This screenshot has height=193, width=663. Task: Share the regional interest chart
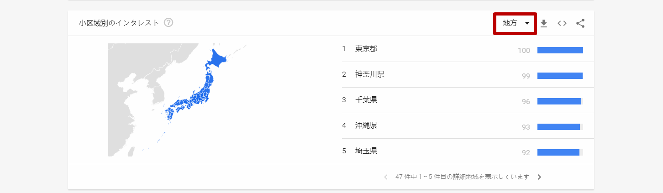[580, 23]
